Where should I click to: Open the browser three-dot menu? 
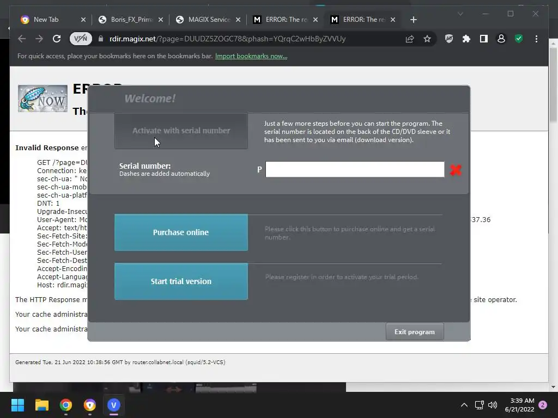pos(536,39)
